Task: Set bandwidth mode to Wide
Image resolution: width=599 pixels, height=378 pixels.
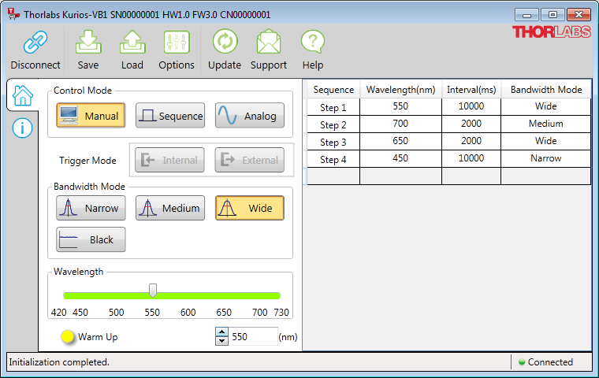Action: 250,208
